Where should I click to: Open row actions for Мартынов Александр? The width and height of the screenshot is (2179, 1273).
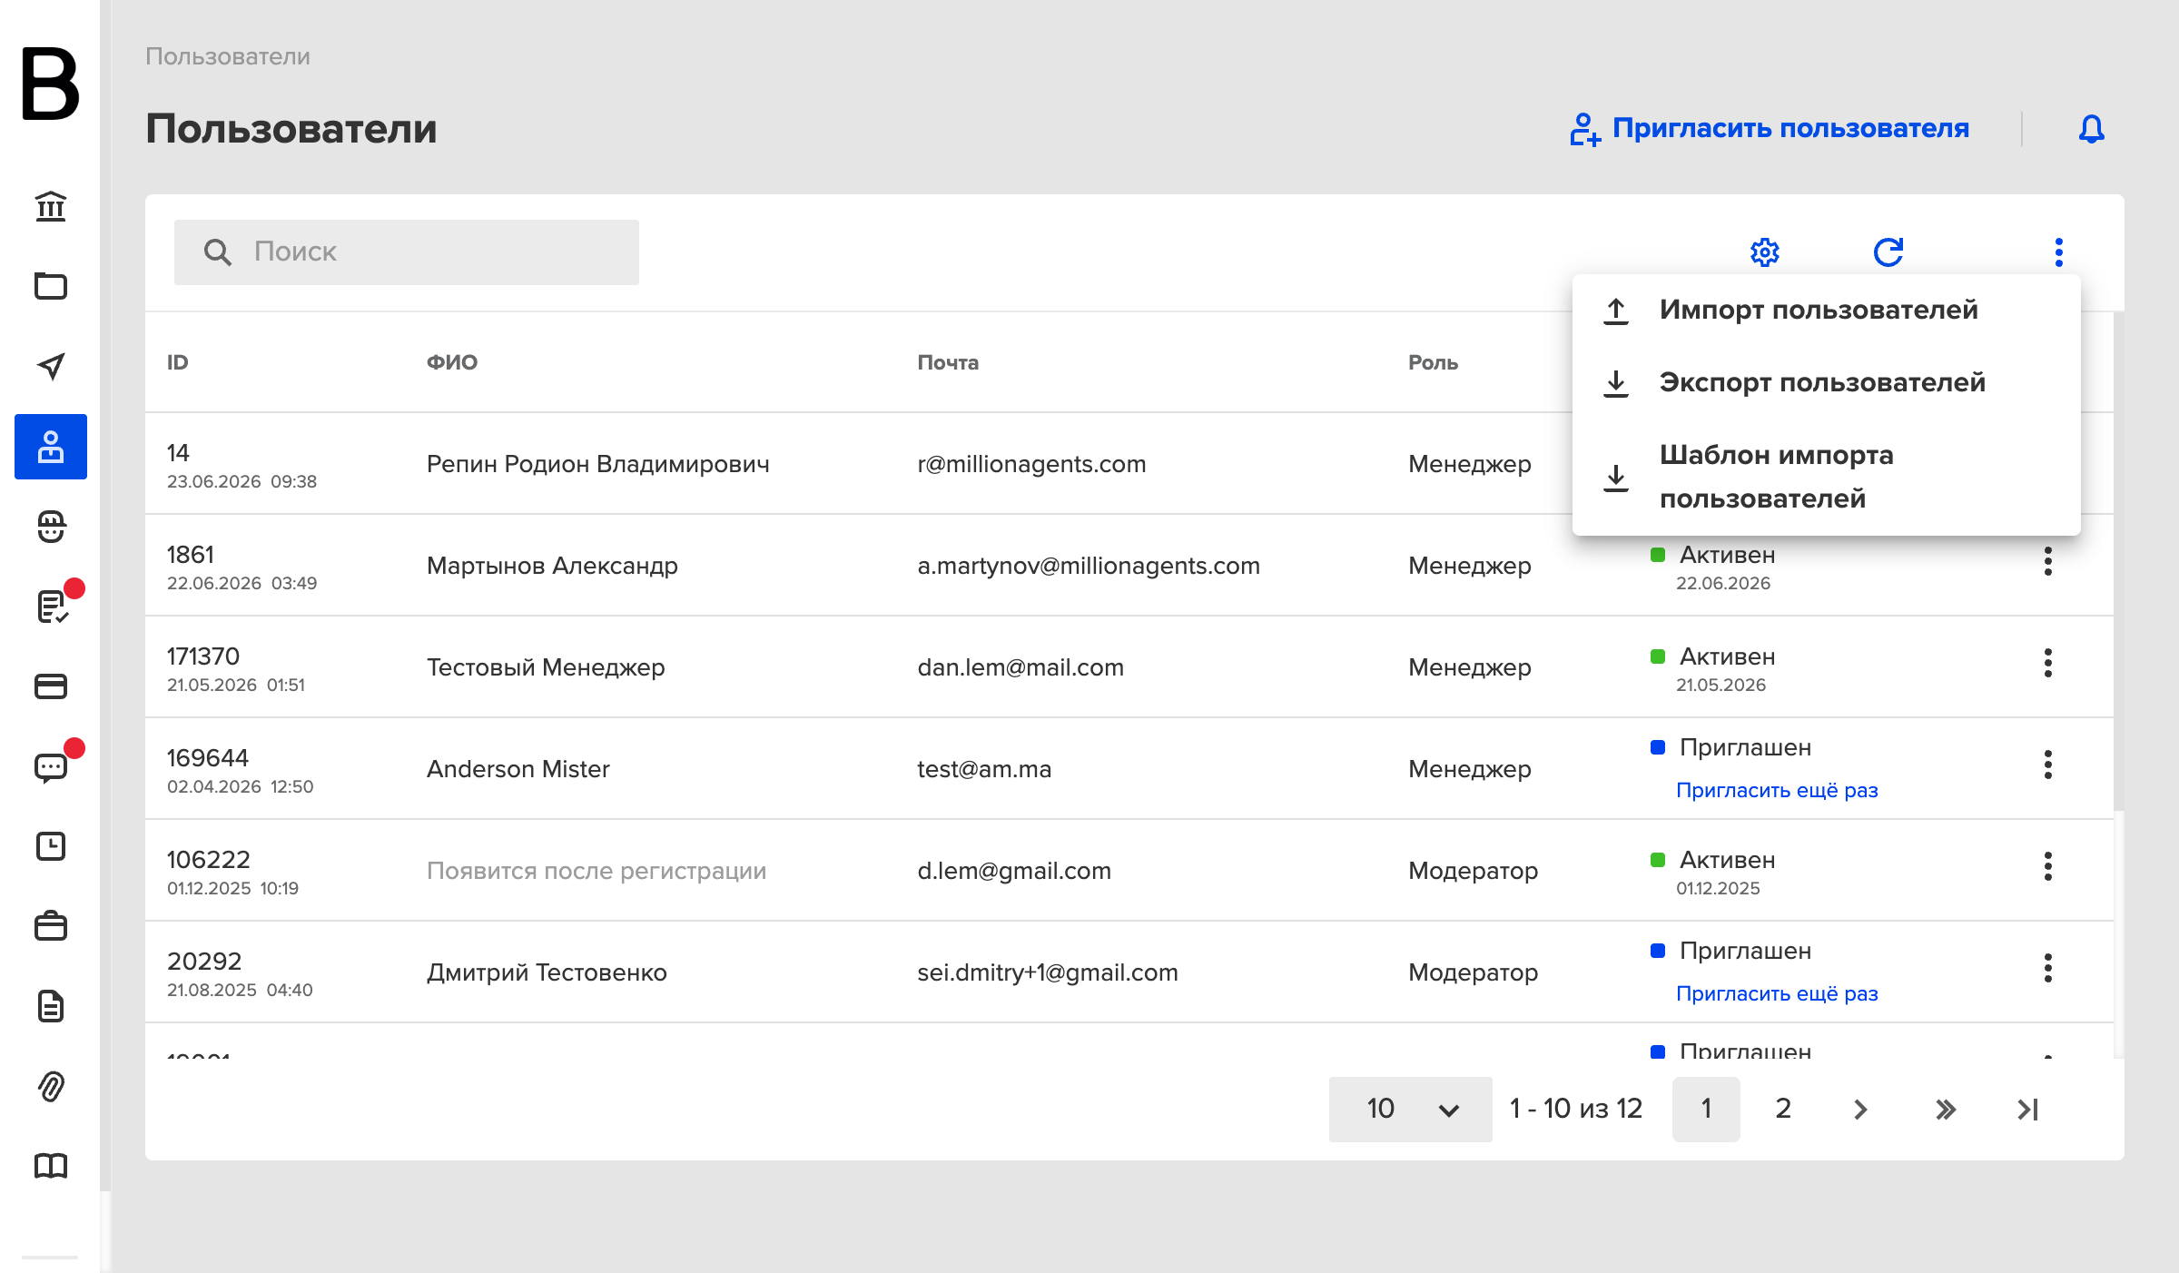(x=2048, y=562)
